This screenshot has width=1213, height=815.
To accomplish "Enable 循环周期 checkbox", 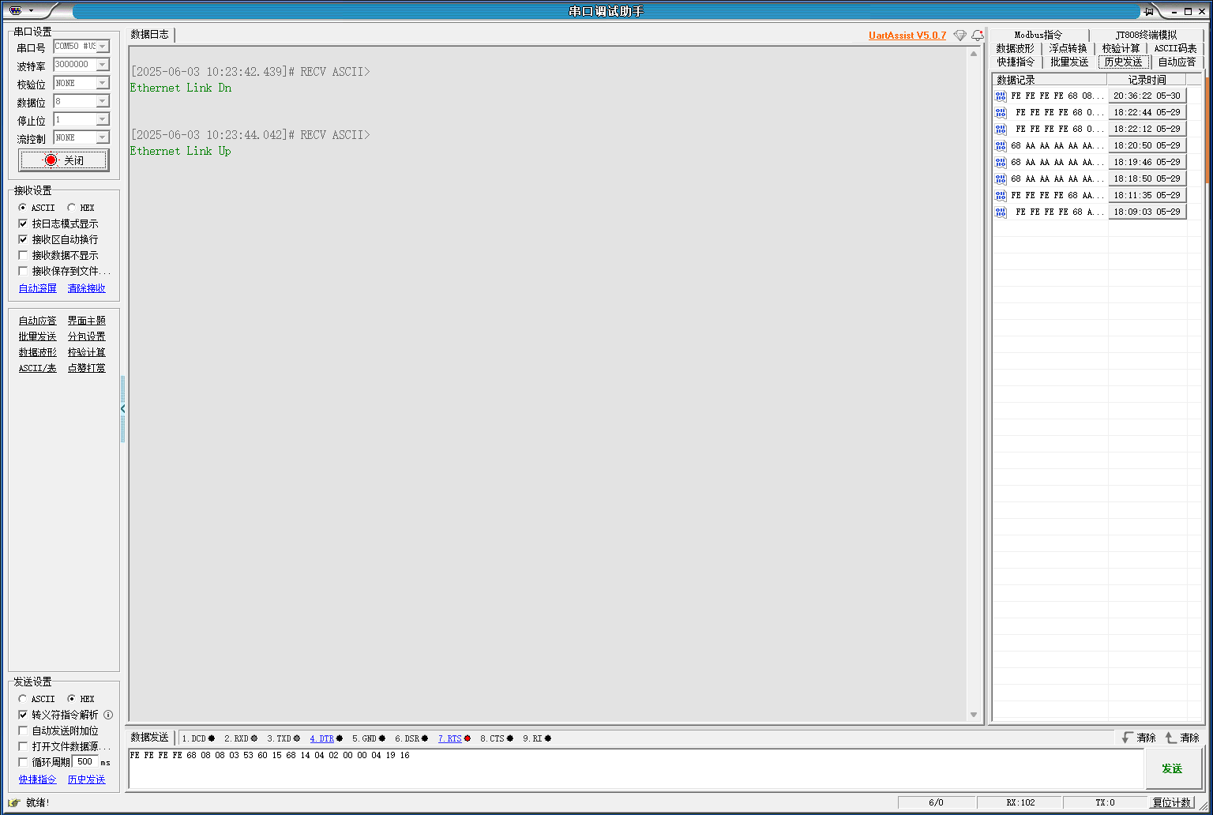I will pyautogui.click(x=23, y=762).
